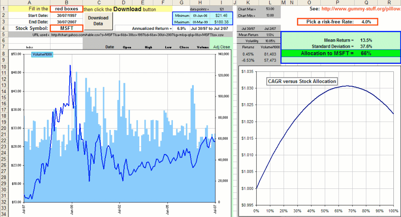Select column header L

(270, 3)
